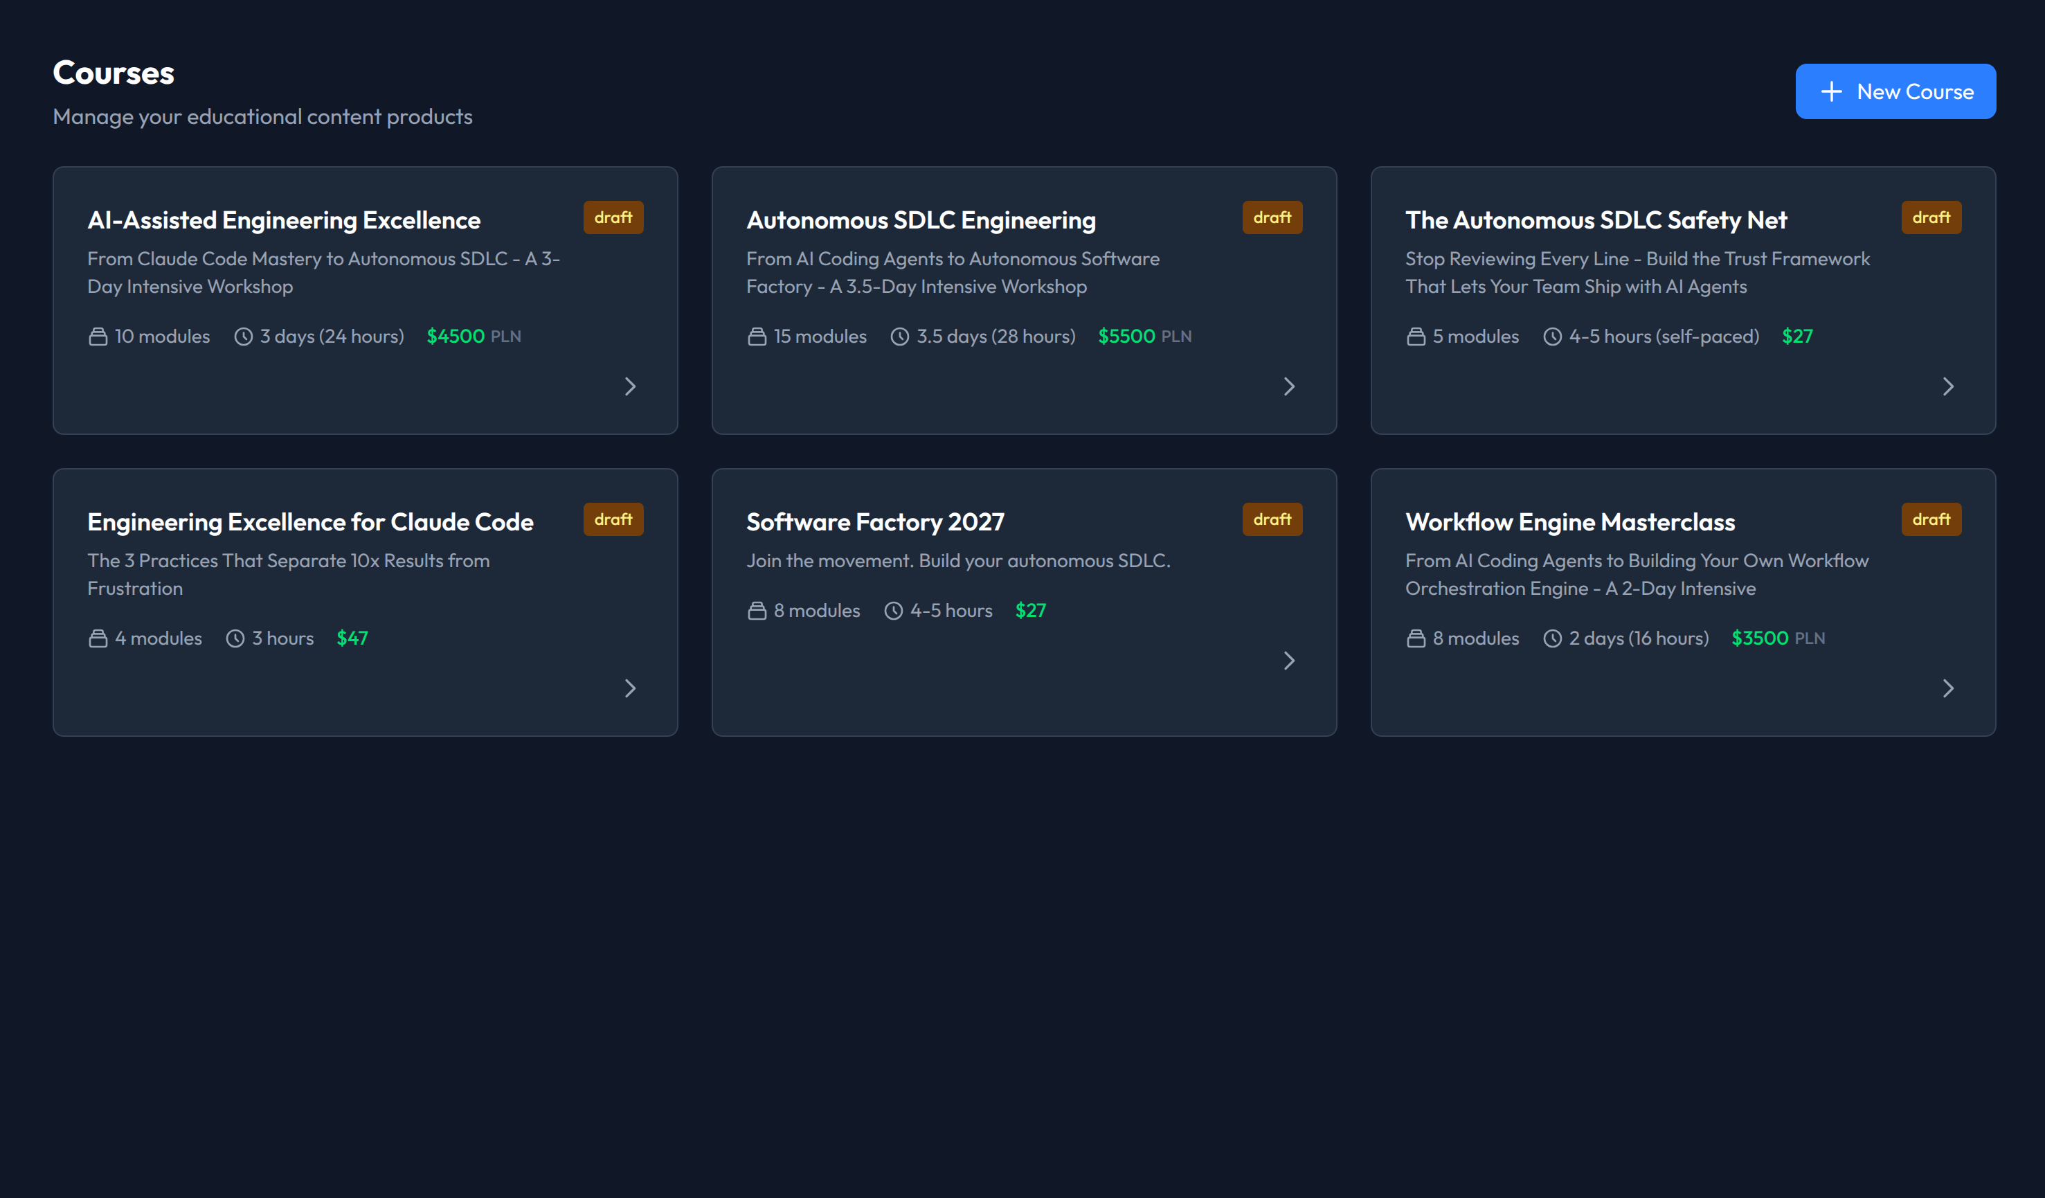Click plus icon inside New Course button
The width and height of the screenshot is (2045, 1198).
coord(1831,91)
